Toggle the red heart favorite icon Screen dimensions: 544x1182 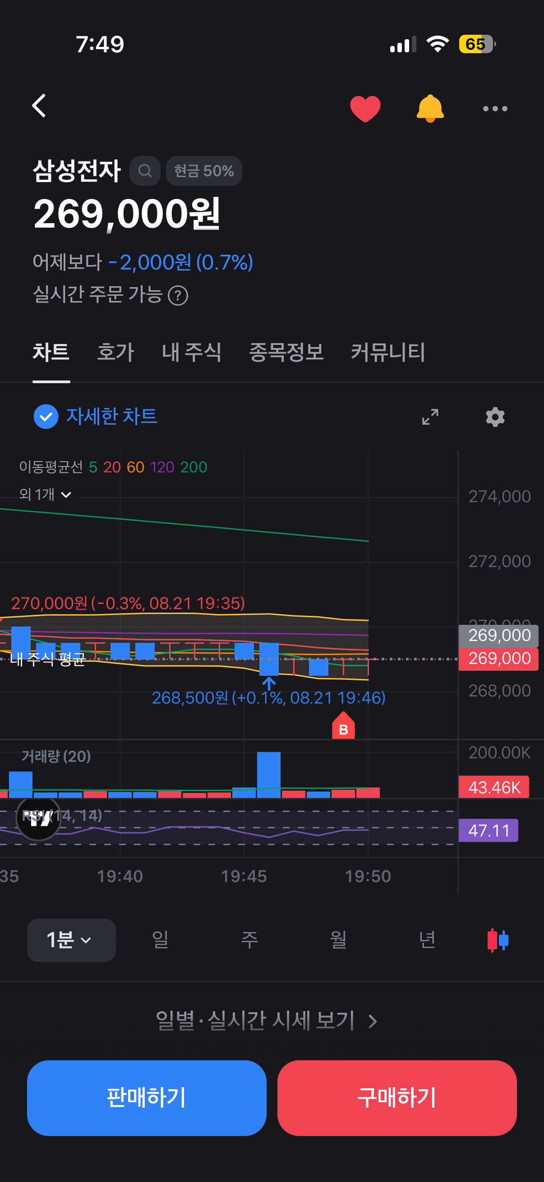click(x=365, y=109)
